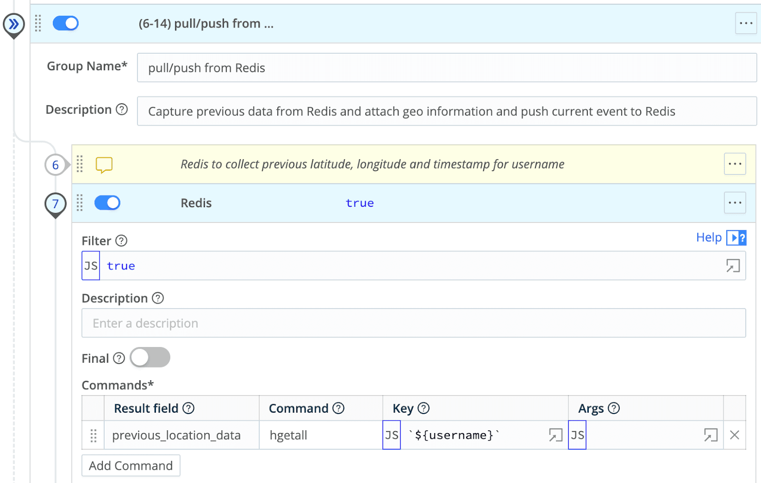Open the Help panel icon
Image resolution: width=761 pixels, height=483 pixels.
(736, 238)
